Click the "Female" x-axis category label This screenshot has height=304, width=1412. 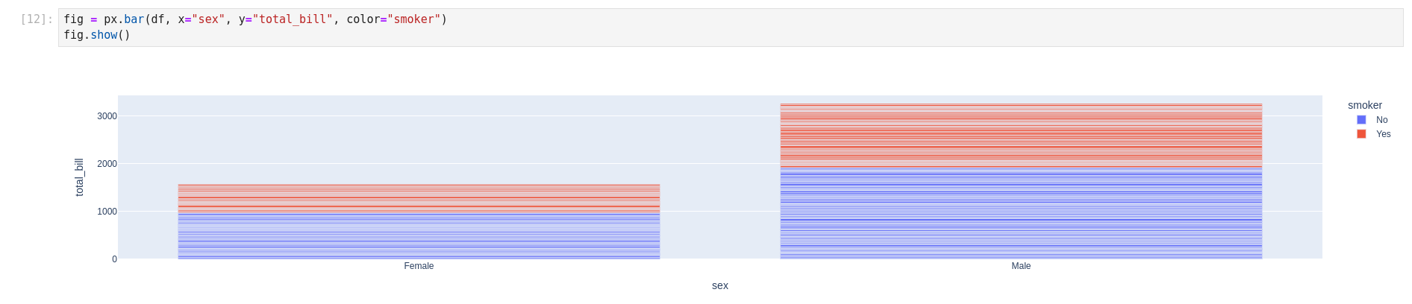419,266
